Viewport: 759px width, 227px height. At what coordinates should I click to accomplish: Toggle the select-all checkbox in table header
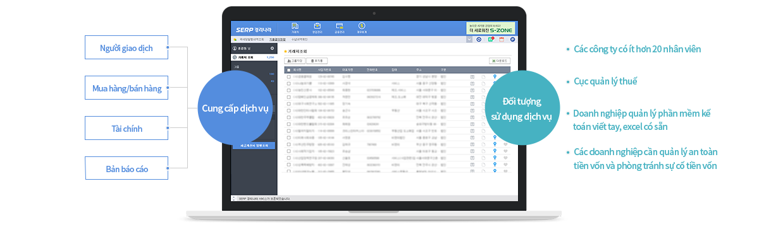click(x=288, y=69)
